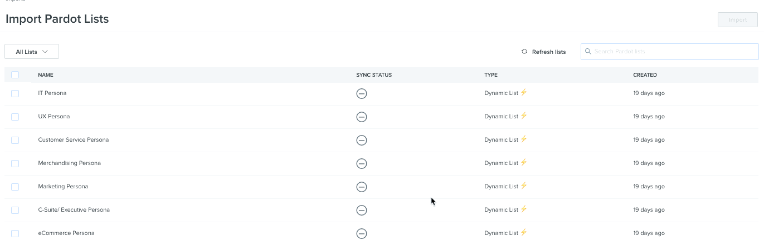Image resolution: width=764 pixels, height=240 pixels.
Task: Click the Marketing Persona name
Action: tap(63, 187)
